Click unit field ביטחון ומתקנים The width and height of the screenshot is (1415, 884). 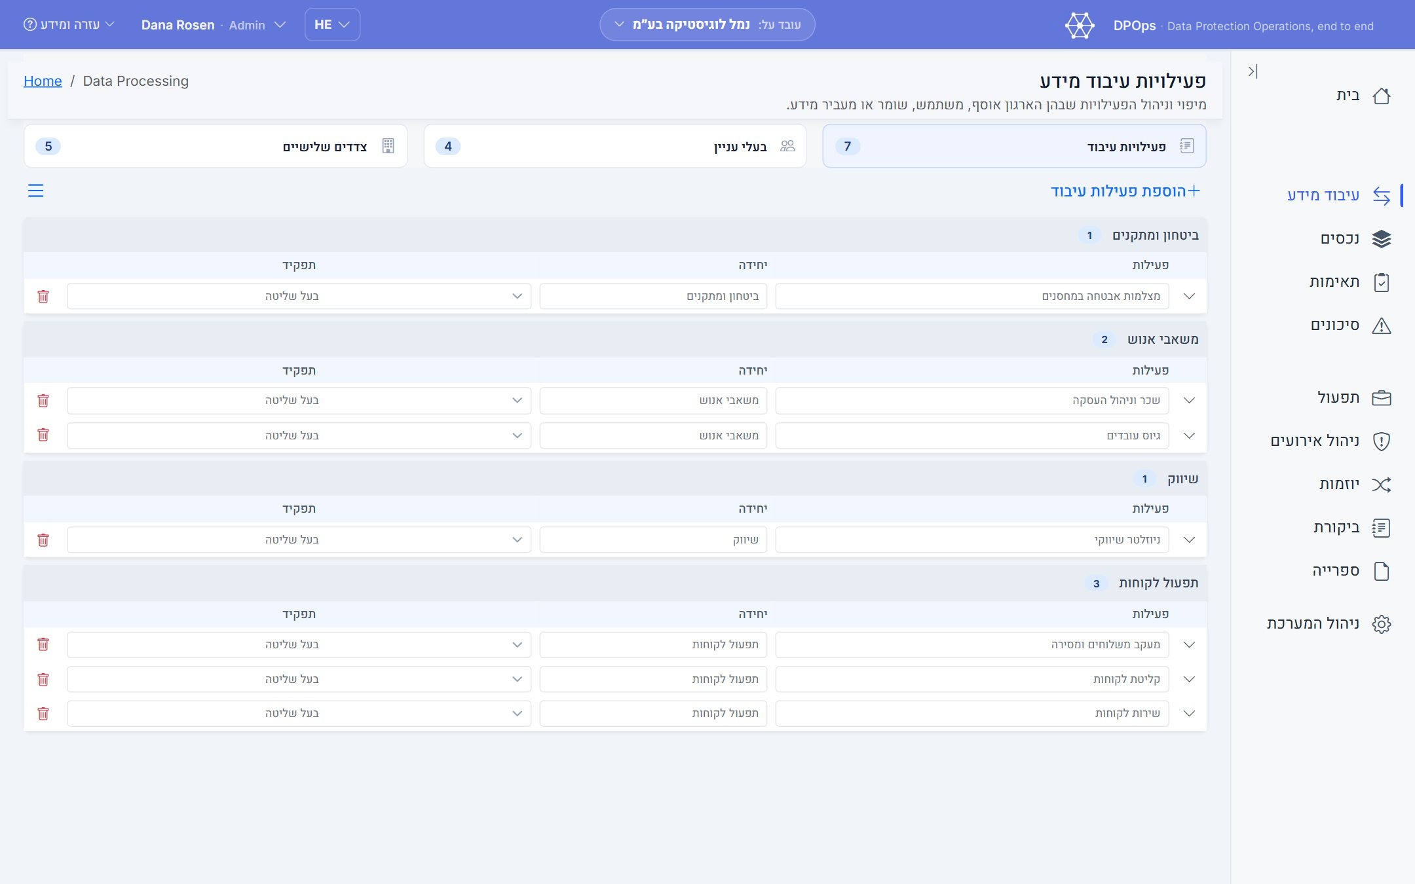click(x=653, y=297)
